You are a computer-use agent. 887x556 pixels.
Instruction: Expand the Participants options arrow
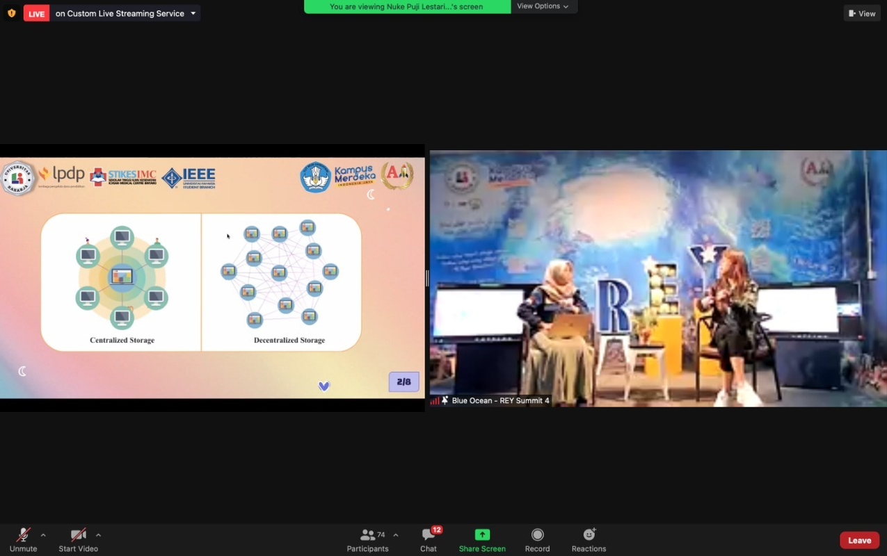pyautogui.click(x=396, y=535)
